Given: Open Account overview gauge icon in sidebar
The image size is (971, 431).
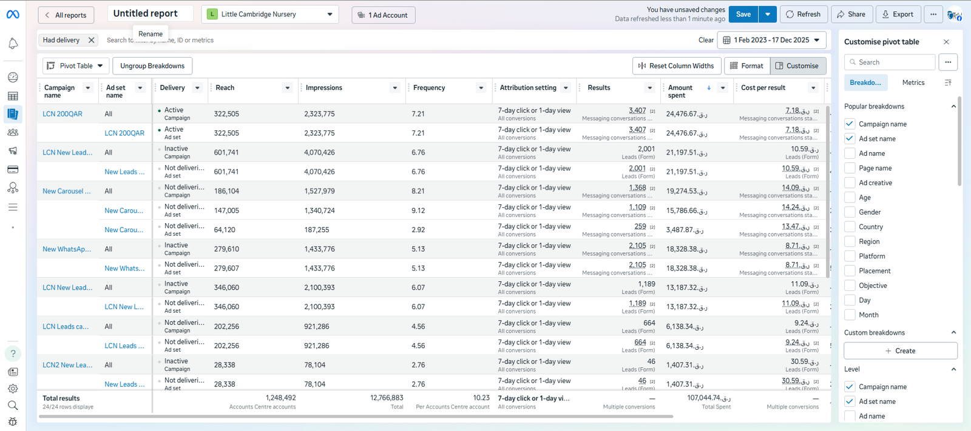Looking at the screenshot, I should coord(13,78).
